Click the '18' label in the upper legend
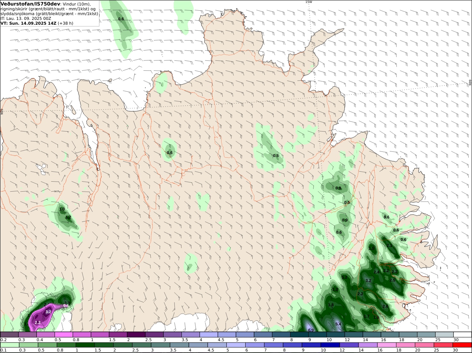The height and width of the screenshot is (353, 472). (x=402, y=340)
